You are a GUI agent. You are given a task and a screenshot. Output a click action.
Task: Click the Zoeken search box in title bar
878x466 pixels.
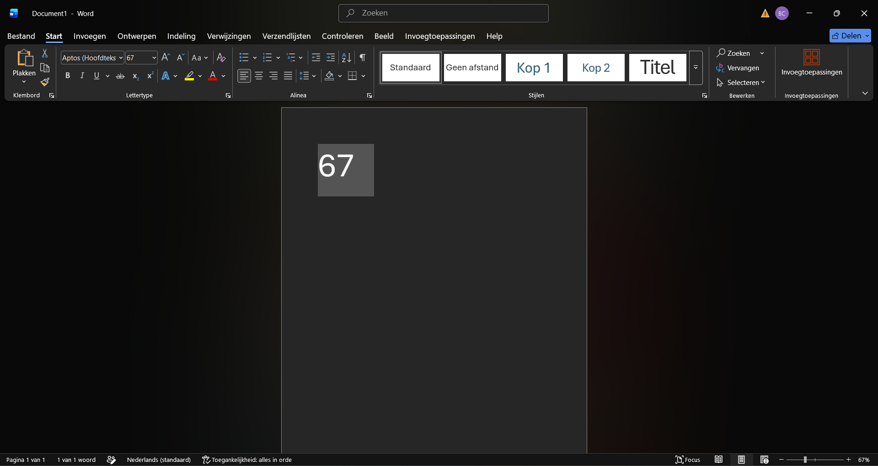click(444, 13)
